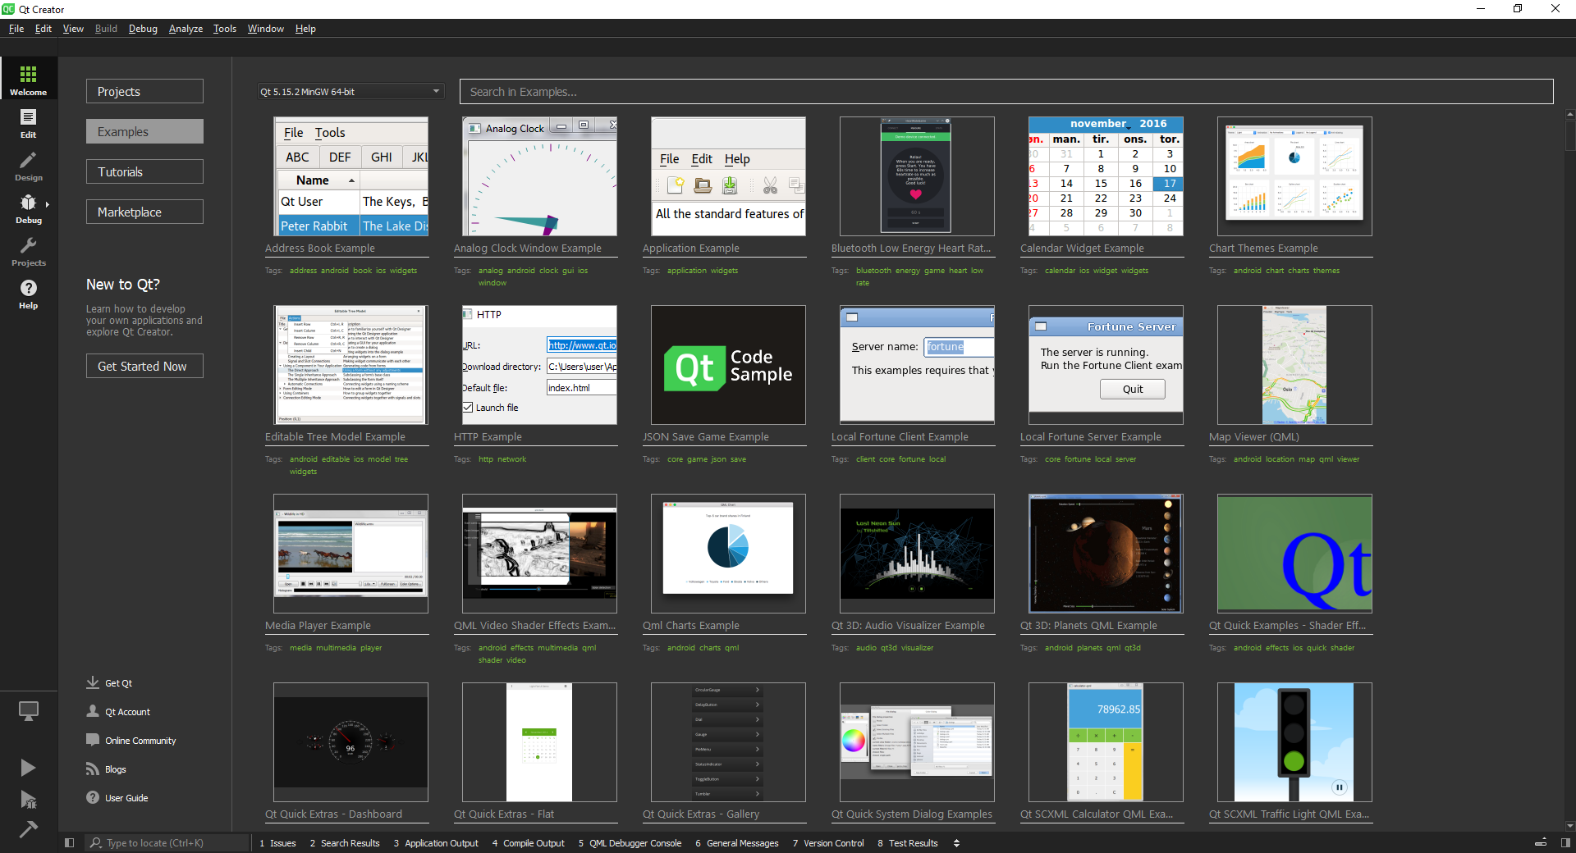This screenshot has height=853, width=1576.
Task: Expand the Debug mode side arrow
Action: [x=48, y=204]
